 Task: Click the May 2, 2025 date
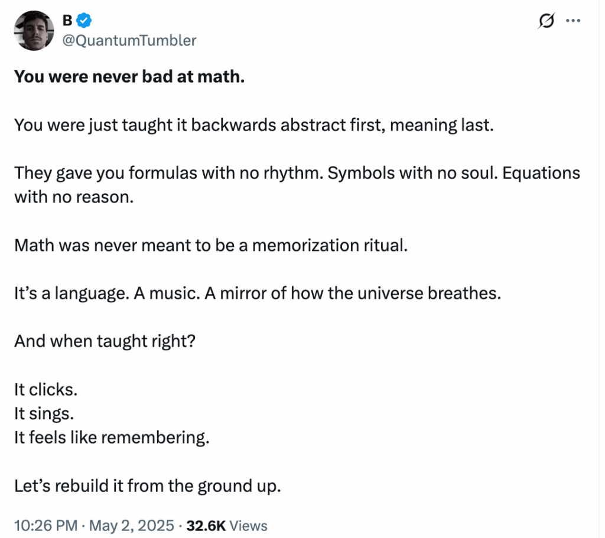132,526
